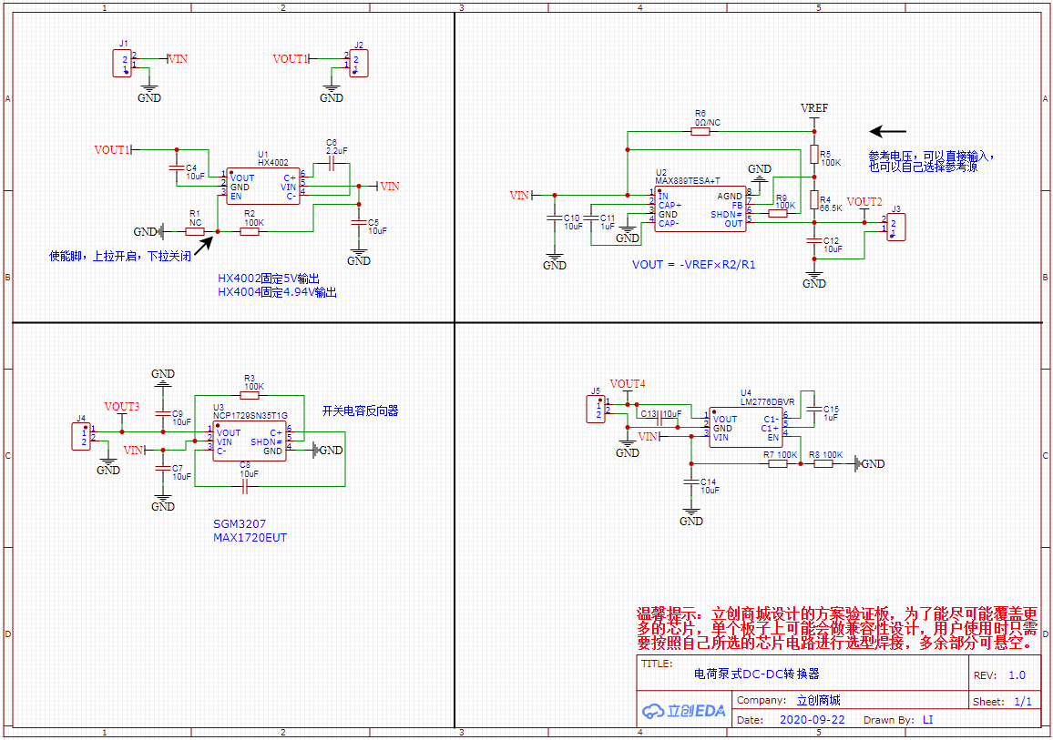Click the J3 connector near VOUT2
The width and height of the screenshot is (1053, 740).
tap(895, 228)
